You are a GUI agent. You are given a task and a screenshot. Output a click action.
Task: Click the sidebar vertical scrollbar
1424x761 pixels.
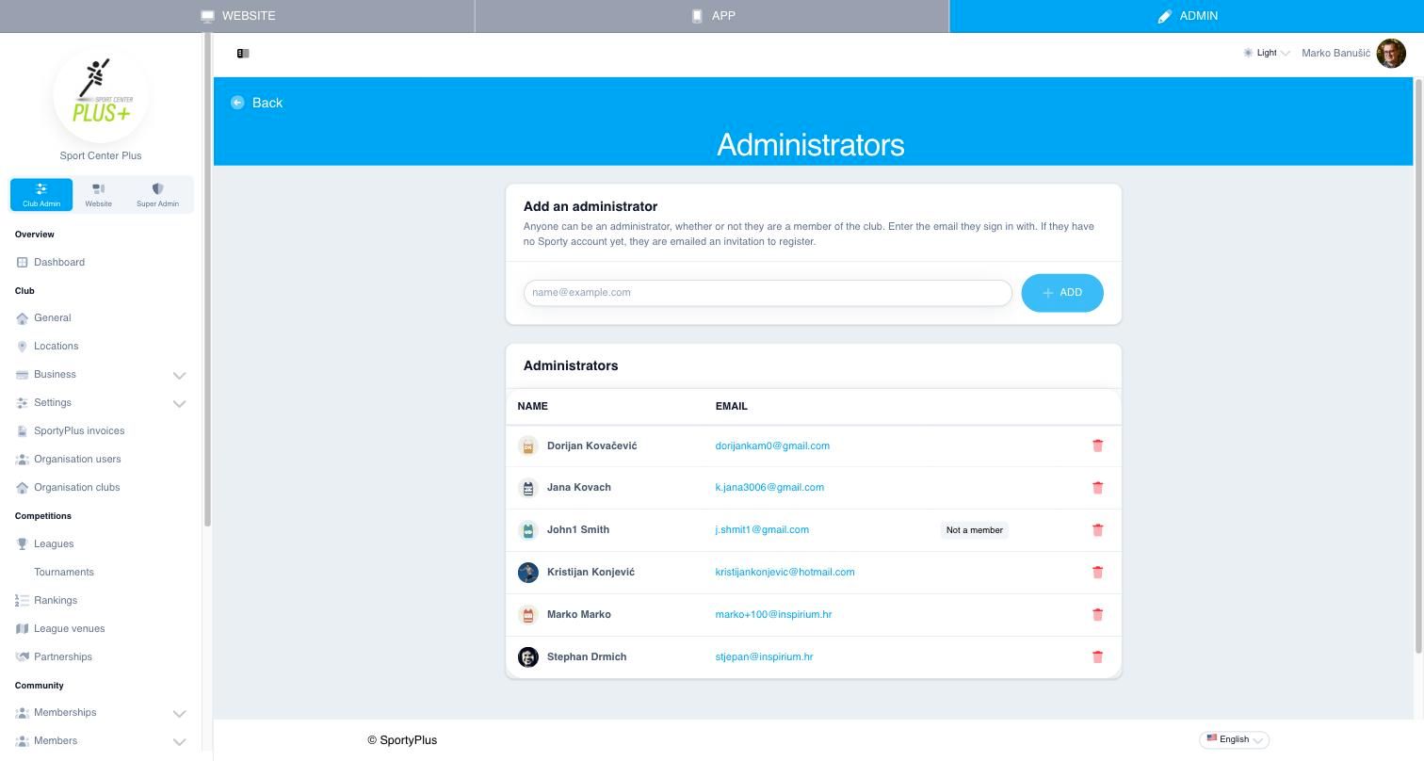click(207, 279)
